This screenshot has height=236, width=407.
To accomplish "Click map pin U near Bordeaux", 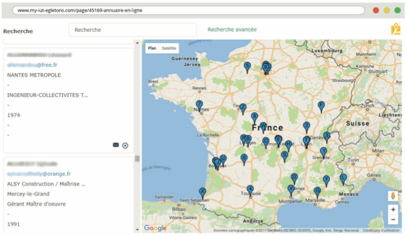I will [x=223, y=160].
